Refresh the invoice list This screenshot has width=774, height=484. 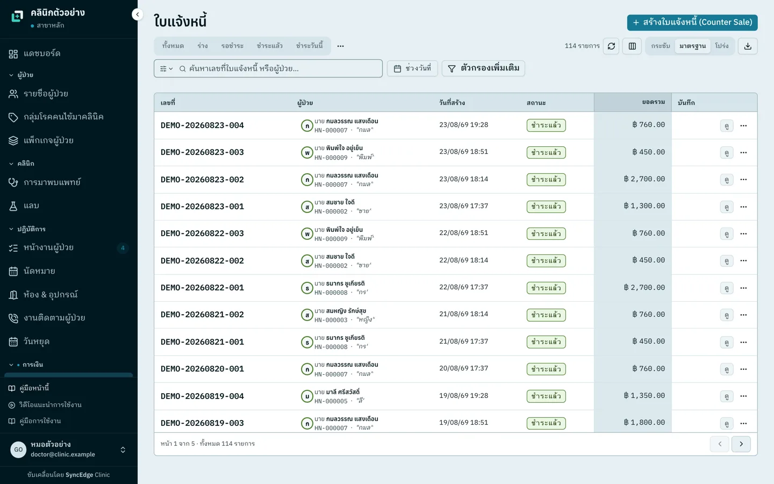pyautogui.click(x=611, y=46)
